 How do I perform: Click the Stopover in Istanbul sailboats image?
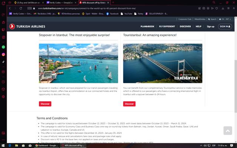click(x=79, y=63)
